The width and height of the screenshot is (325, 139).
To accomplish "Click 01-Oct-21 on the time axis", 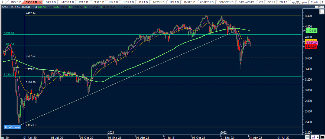I will pos(198,137).
